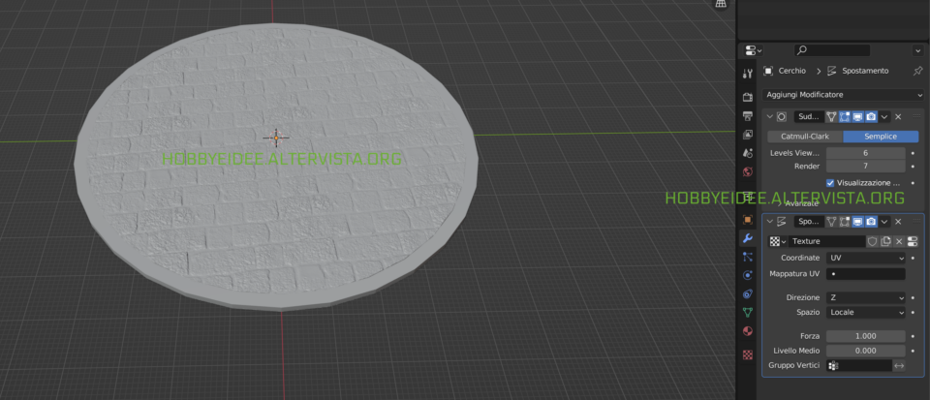
Task: Open the World properties tab
Action: point(747,171)
